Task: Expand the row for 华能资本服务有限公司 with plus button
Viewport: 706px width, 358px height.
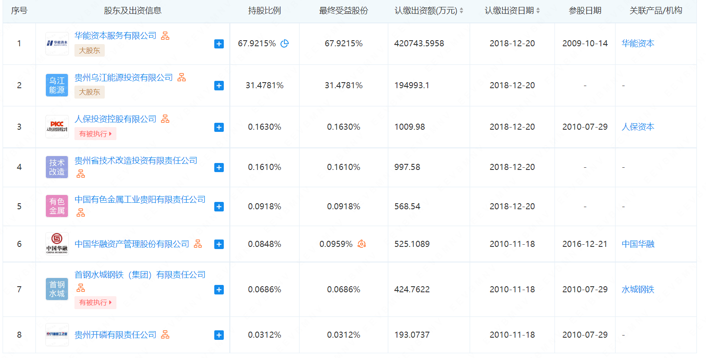Action: click(219, 44)
